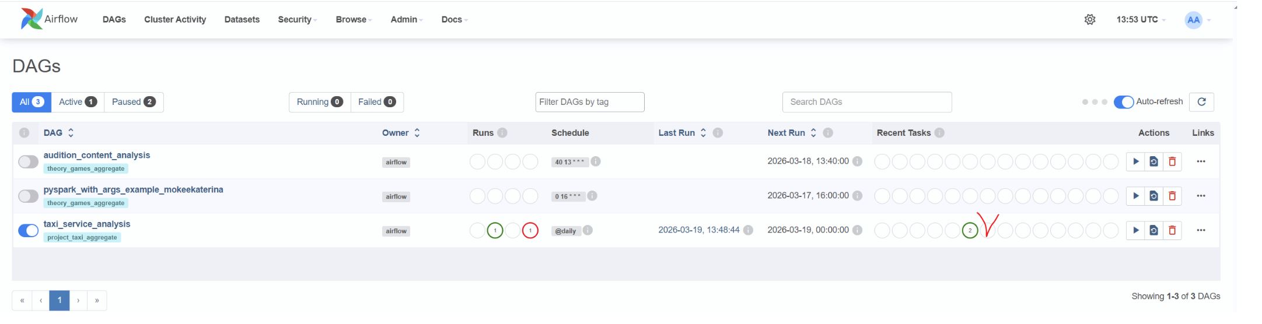
Task: Open the Datasets page
Action: point(242,19)
